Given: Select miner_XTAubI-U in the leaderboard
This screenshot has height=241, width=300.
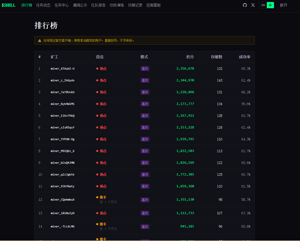Looking at the screenshot, I should (63, 69).
